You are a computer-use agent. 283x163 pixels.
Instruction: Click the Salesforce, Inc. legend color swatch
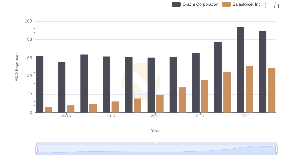click(226, 4)
